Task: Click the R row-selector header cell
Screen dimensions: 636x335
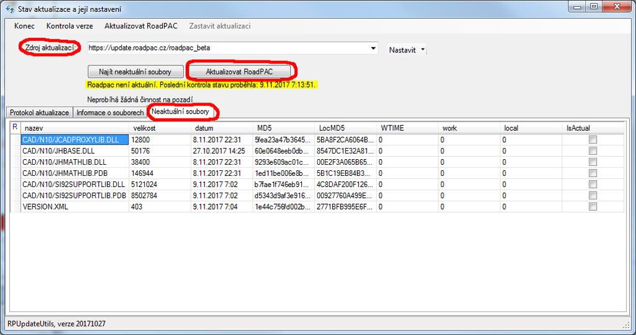Action: (x=15, y=127)
